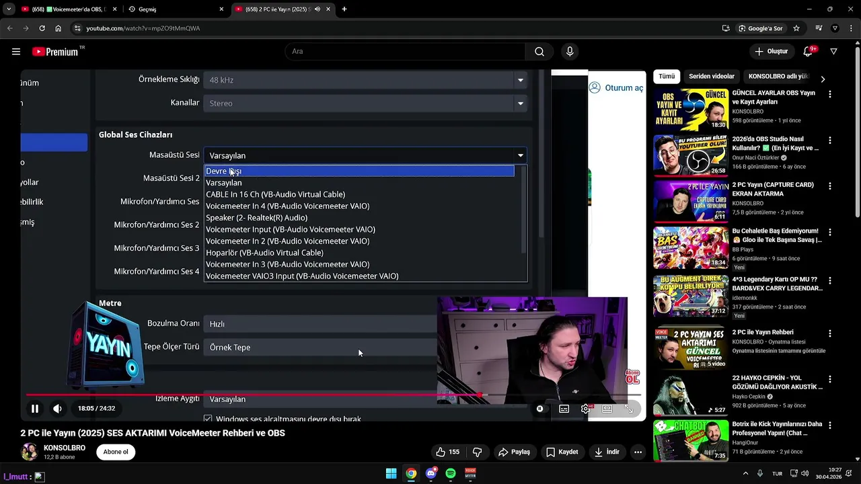861x484 pixels.
Task: Download the video with İndir
Action: 607,452
